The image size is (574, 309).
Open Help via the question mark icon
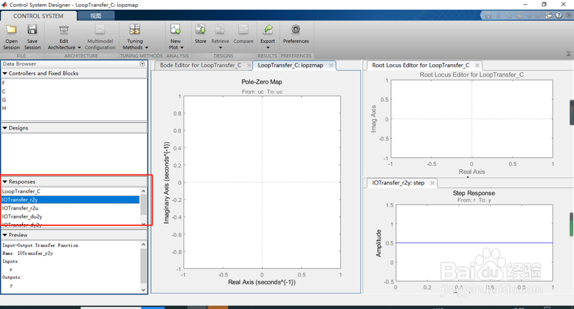point(559,15)
